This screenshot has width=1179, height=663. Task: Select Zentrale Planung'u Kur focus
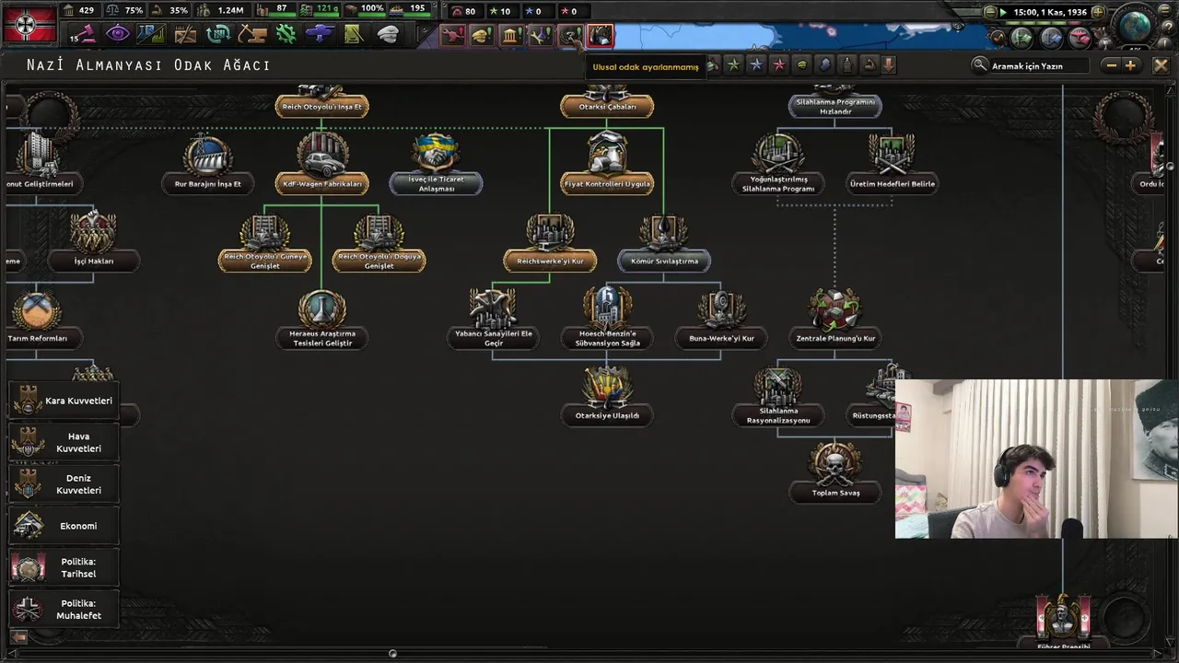(x=835, y=318)
